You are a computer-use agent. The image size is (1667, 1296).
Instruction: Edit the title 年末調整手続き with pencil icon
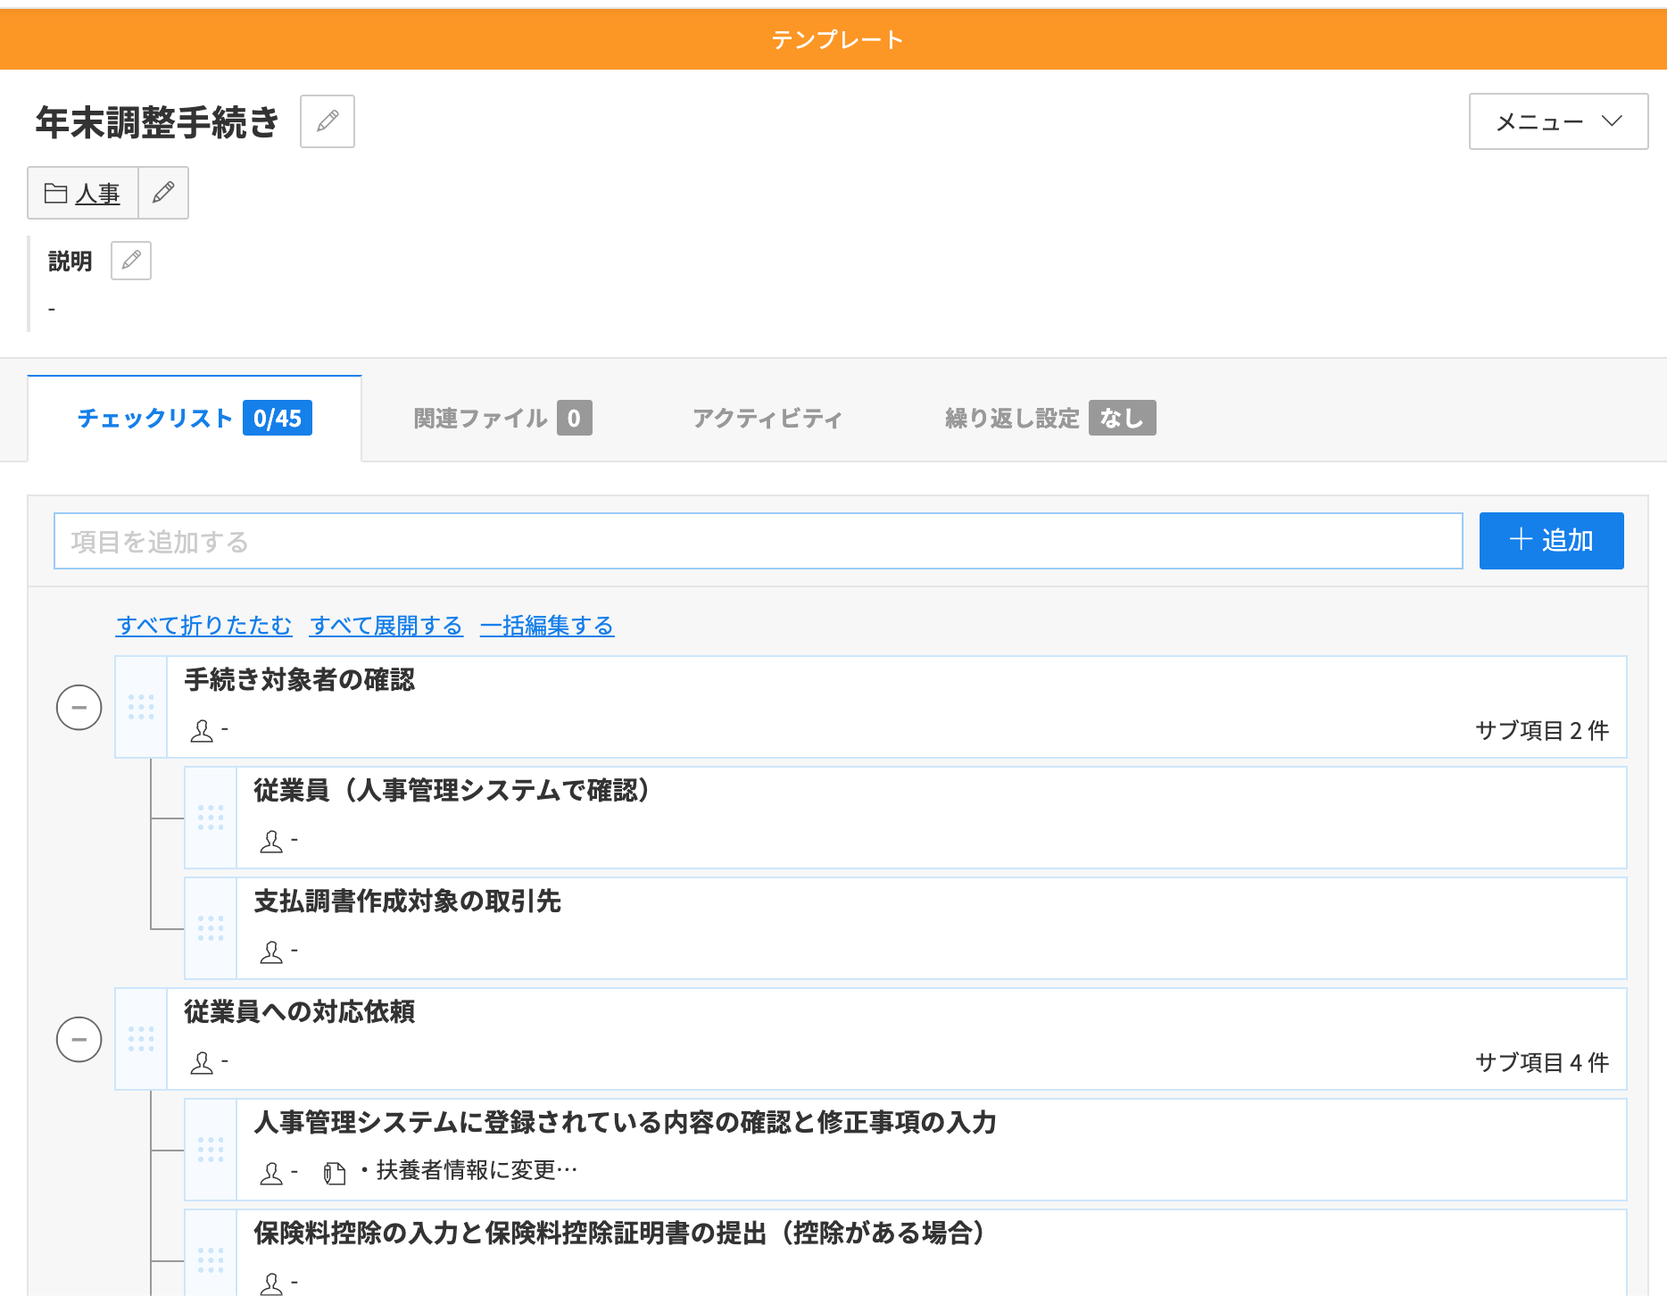pyautogui.click(x=328, y=121)
